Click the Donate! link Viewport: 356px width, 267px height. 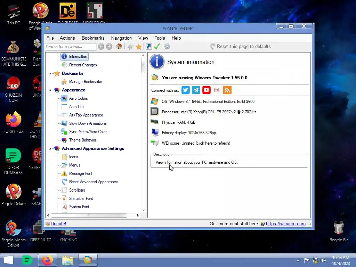click(58, 224)
